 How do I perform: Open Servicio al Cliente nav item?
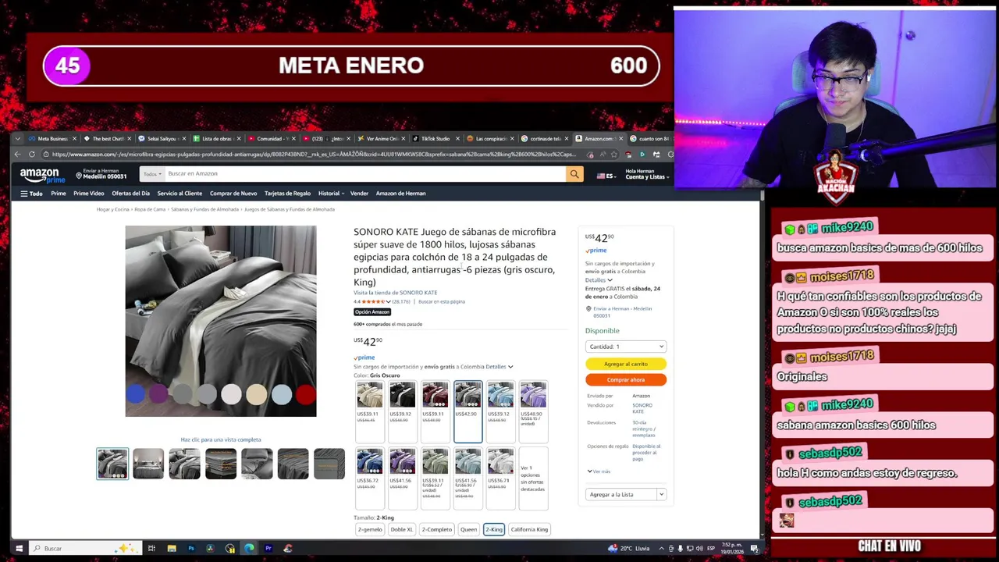pyautogui.click(x=180, y=194)
